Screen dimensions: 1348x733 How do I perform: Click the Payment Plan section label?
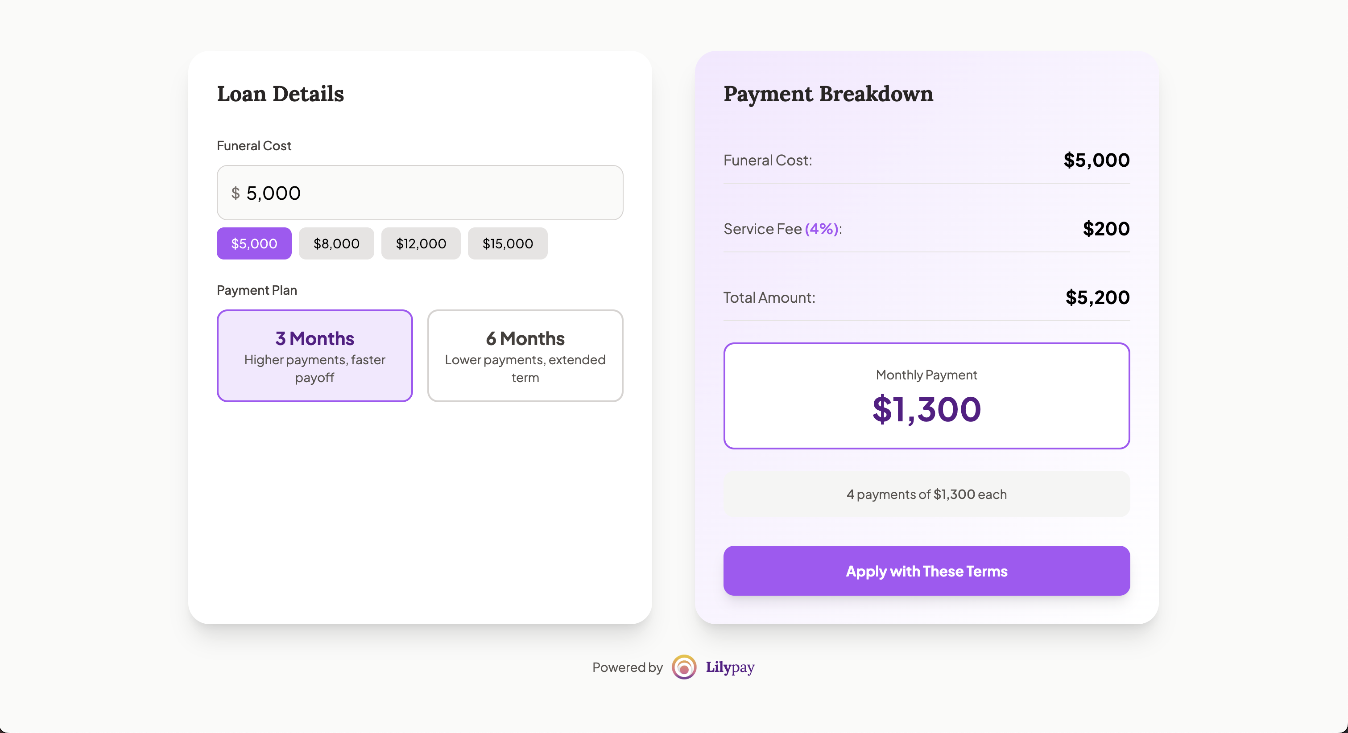[256, 290]
